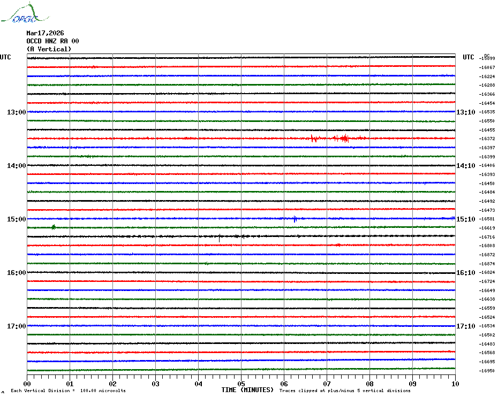
Task: Click the Mar17,2026 date text
Action: [45, 33]
